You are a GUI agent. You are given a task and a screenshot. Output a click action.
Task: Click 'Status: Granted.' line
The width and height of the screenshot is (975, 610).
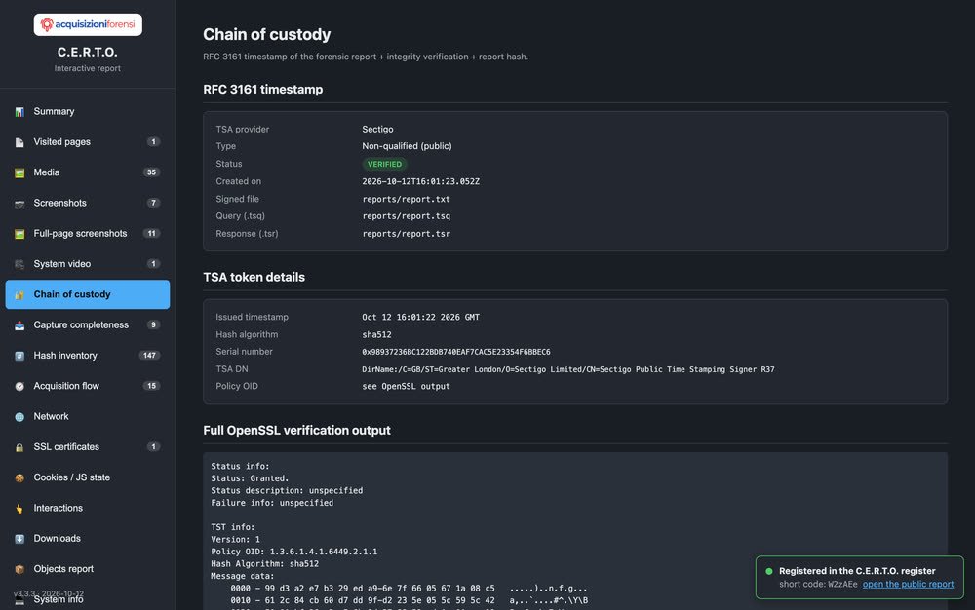[x=250, y=478]
